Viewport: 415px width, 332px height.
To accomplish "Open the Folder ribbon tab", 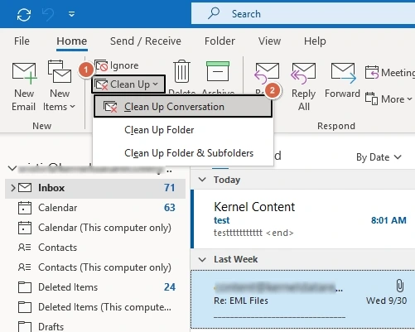I will point(220,41).
